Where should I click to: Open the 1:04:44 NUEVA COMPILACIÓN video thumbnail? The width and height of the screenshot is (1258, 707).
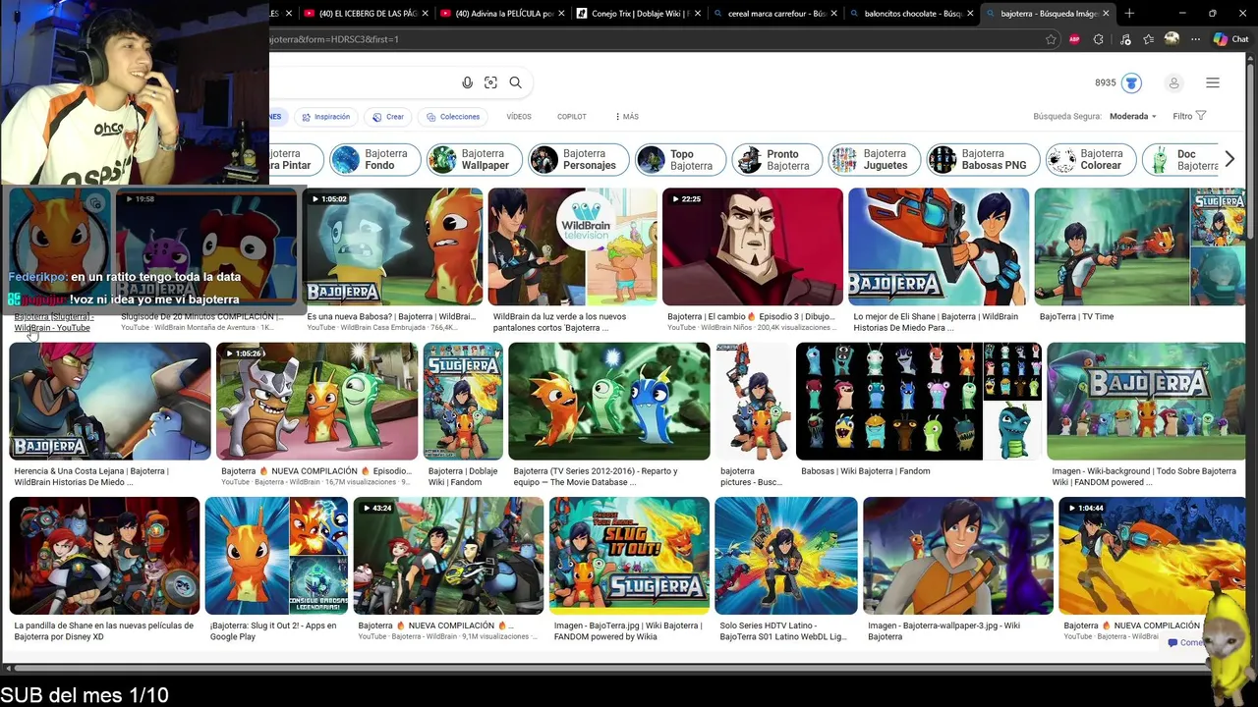[1152, 556]
